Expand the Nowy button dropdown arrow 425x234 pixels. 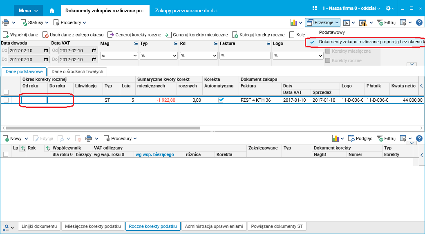point(26,139)
